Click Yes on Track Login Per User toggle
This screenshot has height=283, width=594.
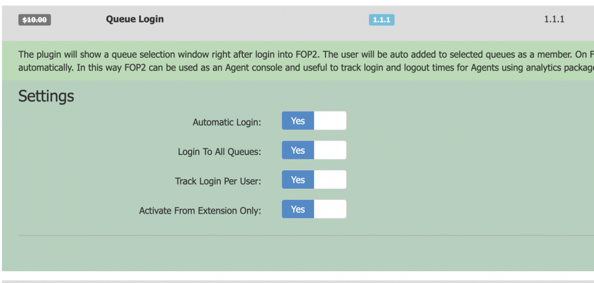298,180
